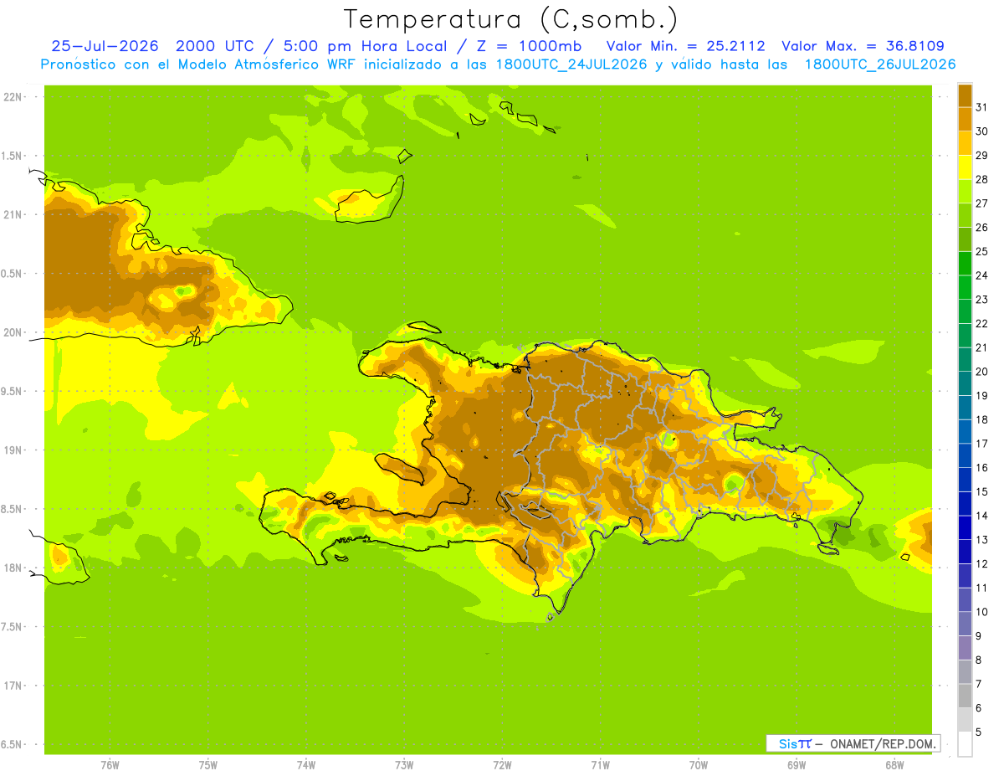This screenshot has height=776, width=1004.
Task: Click the "6.5N" latitude label
Action: pos(12,744)
